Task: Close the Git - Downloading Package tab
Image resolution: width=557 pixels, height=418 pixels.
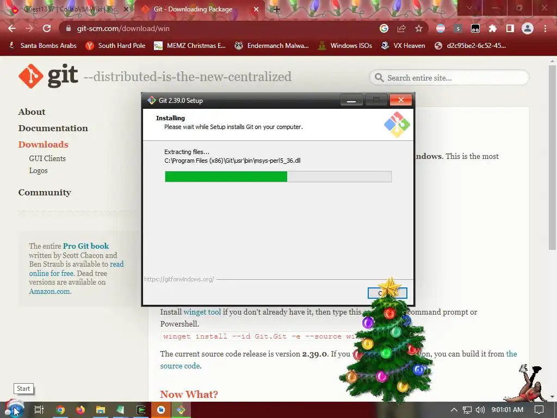Action: (256, 10)
